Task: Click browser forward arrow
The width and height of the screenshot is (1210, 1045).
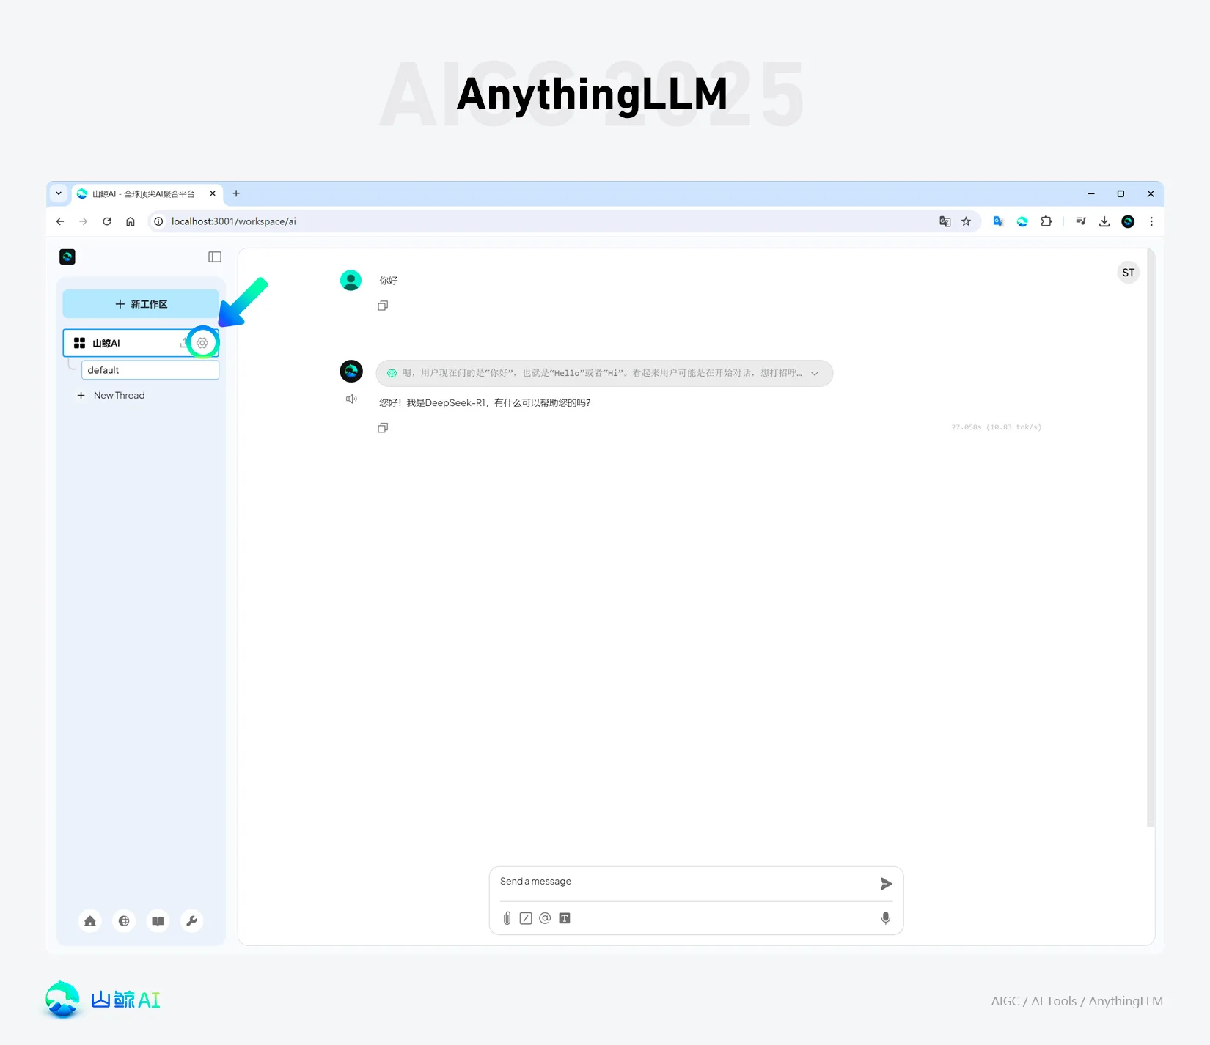Action: click(x=84, y=221)
